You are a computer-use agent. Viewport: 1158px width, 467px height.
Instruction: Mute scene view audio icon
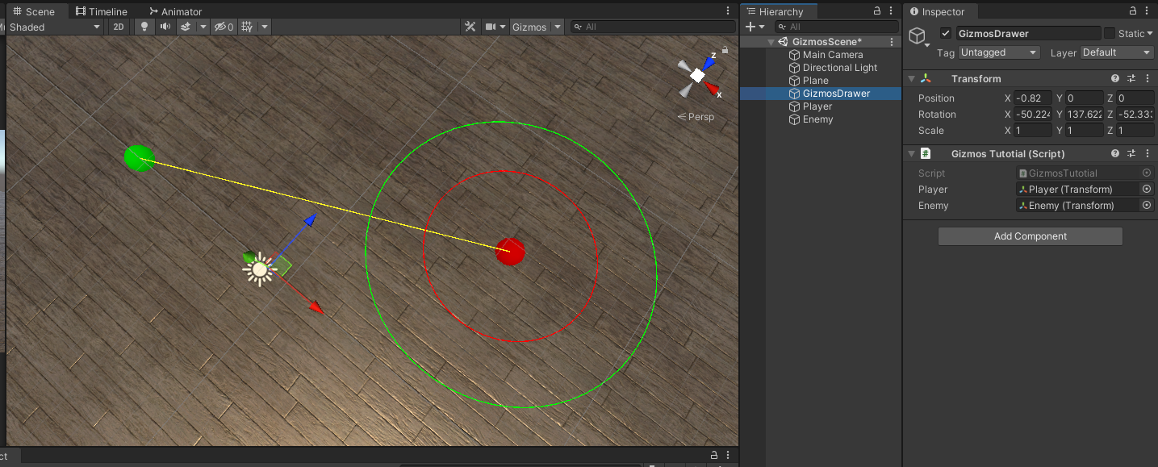[x=165, y=27]
